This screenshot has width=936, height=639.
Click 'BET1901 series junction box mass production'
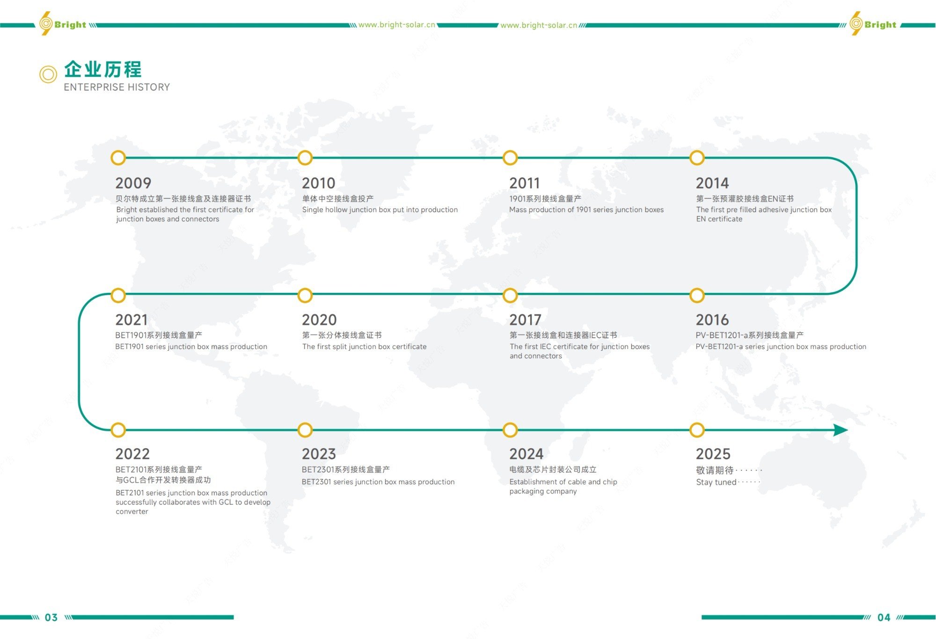pos(191,347)
